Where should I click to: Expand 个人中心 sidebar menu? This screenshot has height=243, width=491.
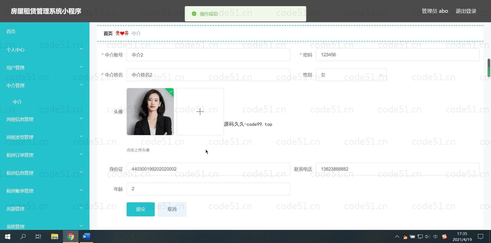tap(45, 50)
